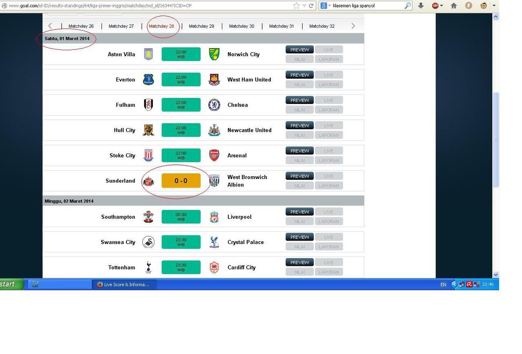This screenshot has width=522, height=354.
Task: Open PREVIEW for Tottenham vs Cardiff City
Action: (x=300, y=263)
